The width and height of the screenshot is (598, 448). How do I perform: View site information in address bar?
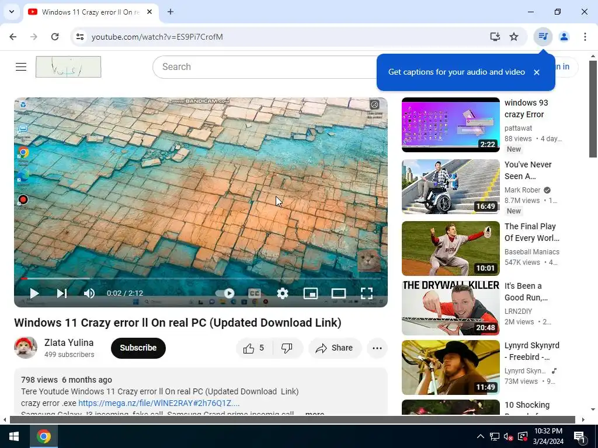tap(80, 37)
